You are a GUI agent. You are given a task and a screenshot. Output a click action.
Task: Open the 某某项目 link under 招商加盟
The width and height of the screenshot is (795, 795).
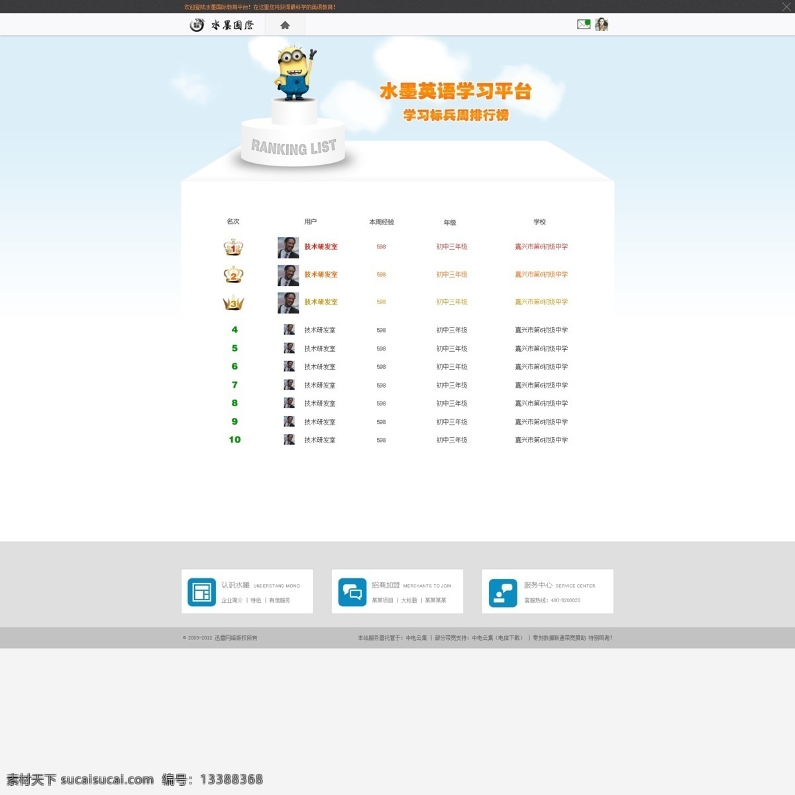(382, 600)
